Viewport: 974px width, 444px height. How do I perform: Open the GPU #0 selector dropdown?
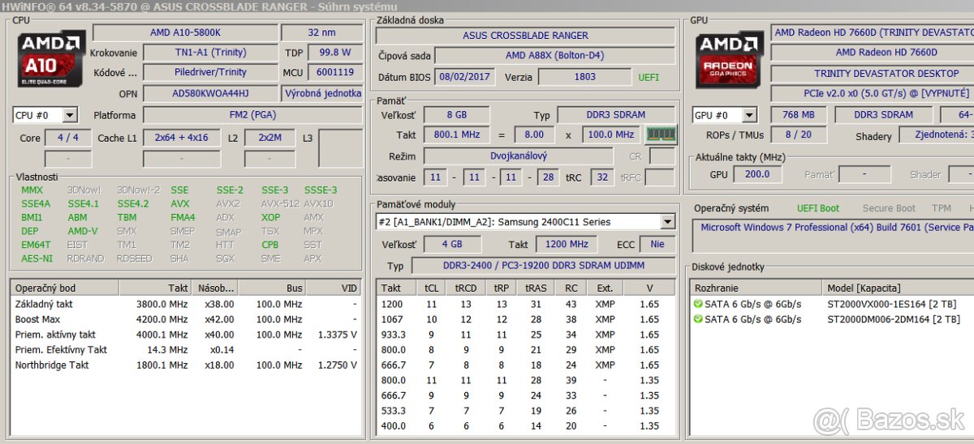748,115
